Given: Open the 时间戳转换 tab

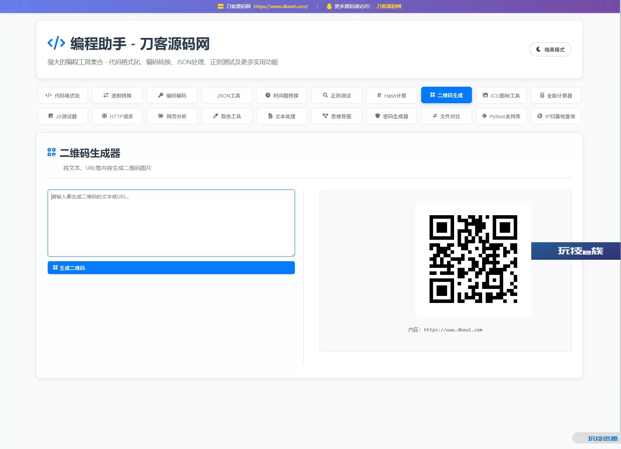Looking at the screenshot, I should [x=282, y=95].
